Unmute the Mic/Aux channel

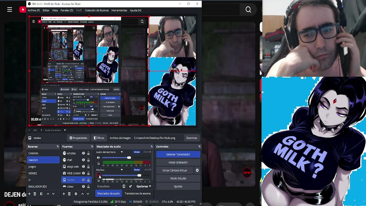tap(98, 175)
